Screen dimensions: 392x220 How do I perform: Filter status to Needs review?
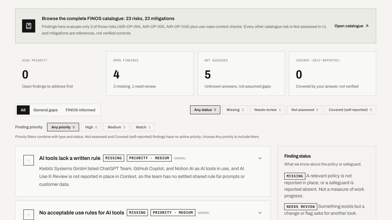click(267, 110)
